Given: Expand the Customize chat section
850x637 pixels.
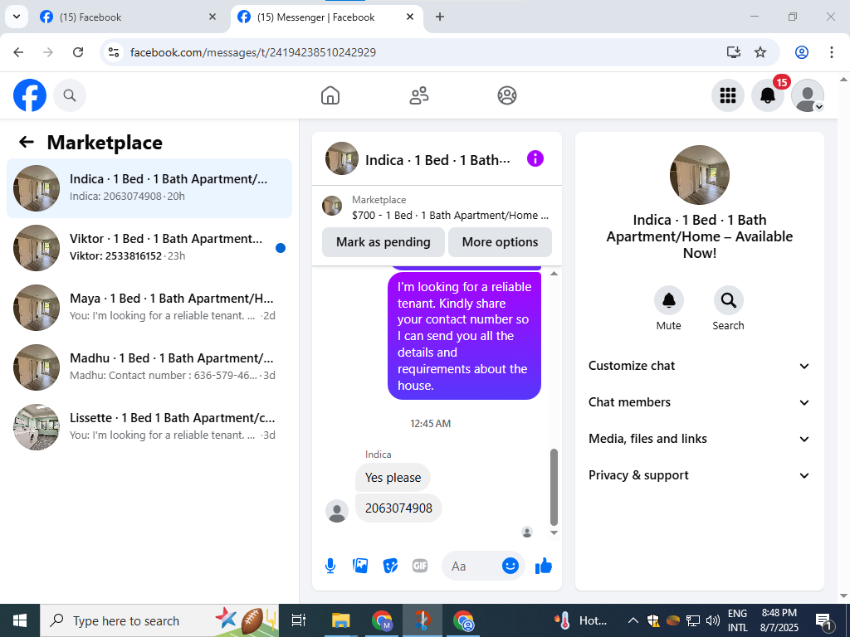Looking at the screenshot, I should pyautogui.click(x=699, y=366).
